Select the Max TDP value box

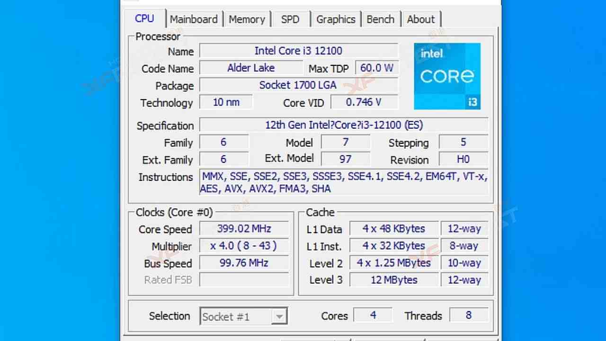[376, 68]
